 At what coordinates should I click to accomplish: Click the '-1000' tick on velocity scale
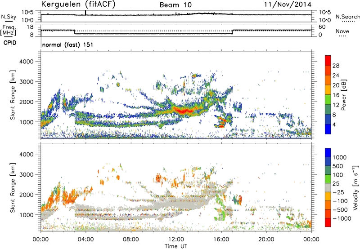[342, 218]
